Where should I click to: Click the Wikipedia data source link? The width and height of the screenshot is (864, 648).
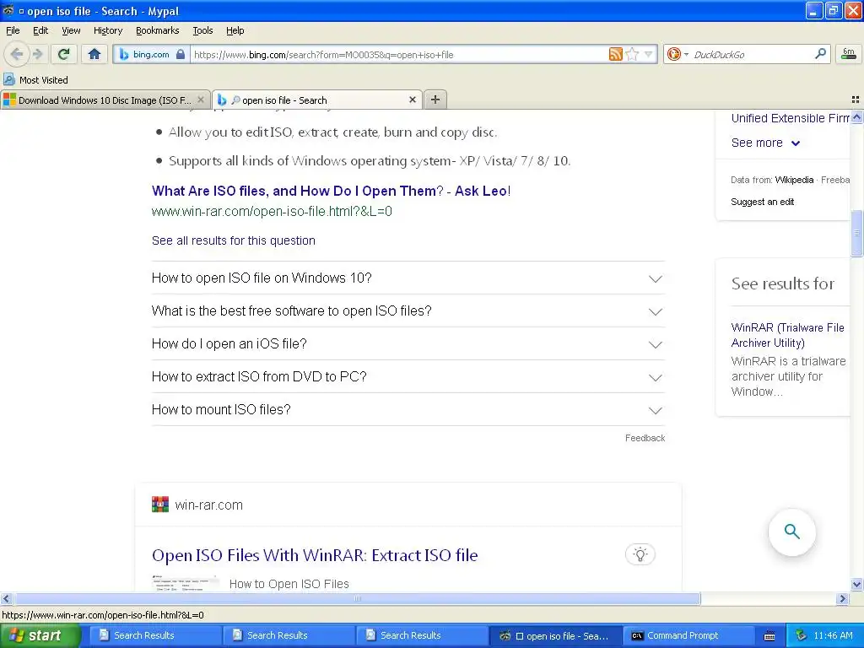click(x=794, y=180)
